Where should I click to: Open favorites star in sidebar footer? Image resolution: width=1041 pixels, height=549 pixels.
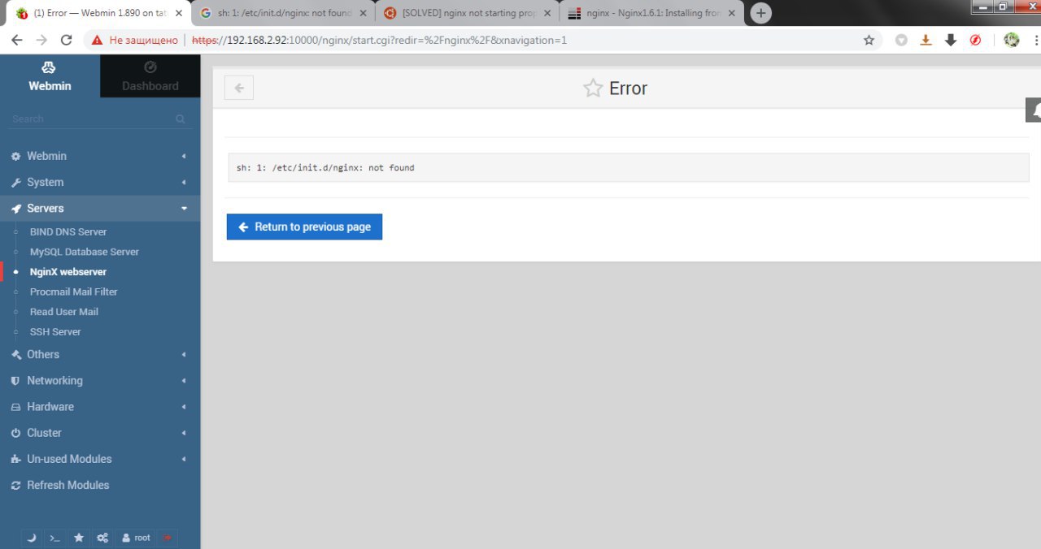pos(79,538)
